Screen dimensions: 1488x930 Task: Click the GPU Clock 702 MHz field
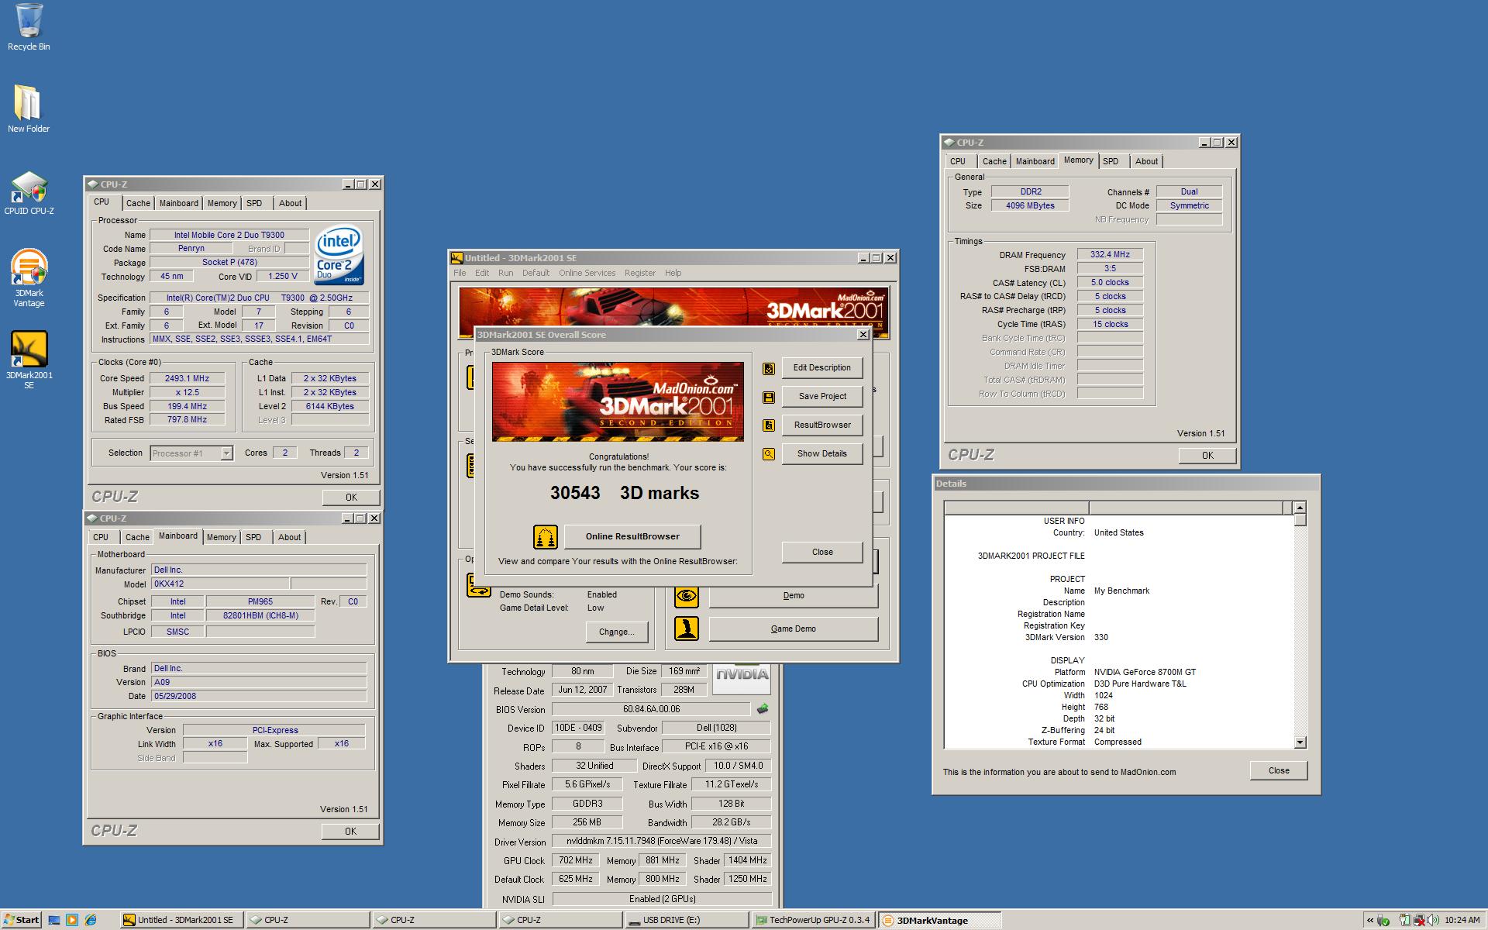(576, 860)
